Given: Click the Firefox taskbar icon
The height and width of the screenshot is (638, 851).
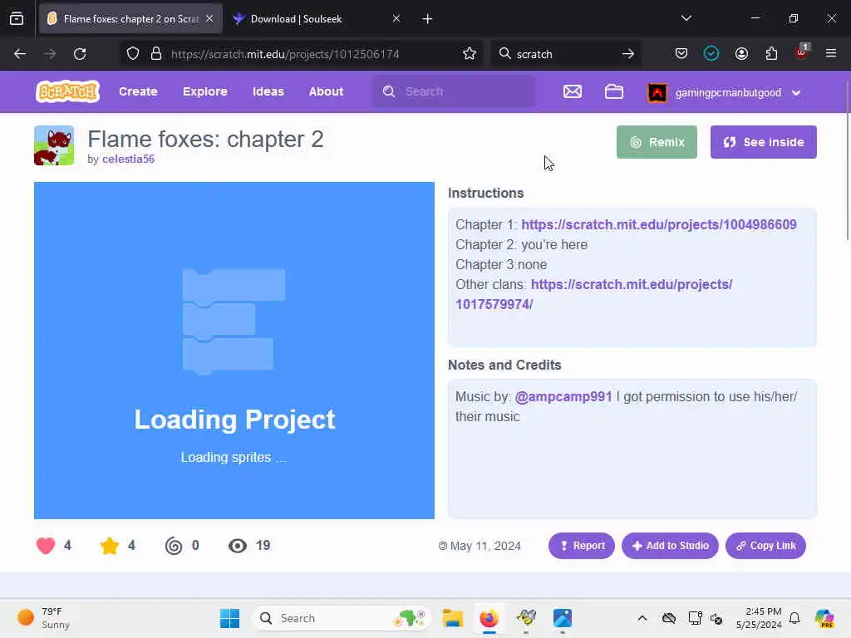Looking at the screenshot, I should (x=489, y=618).
